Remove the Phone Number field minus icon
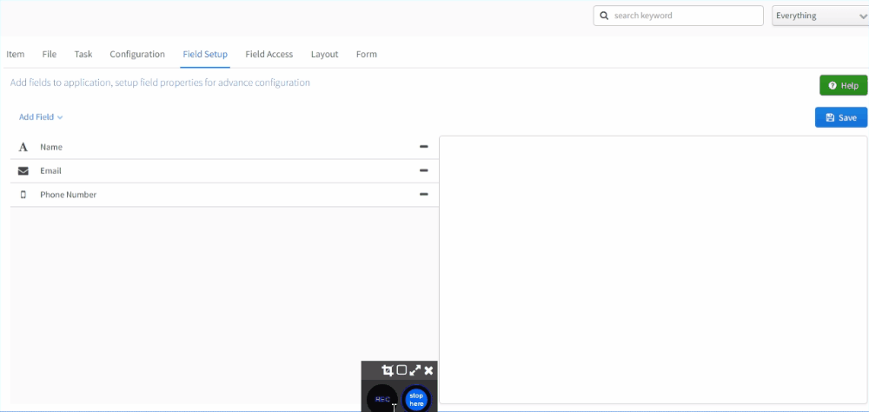 (424, 195)
